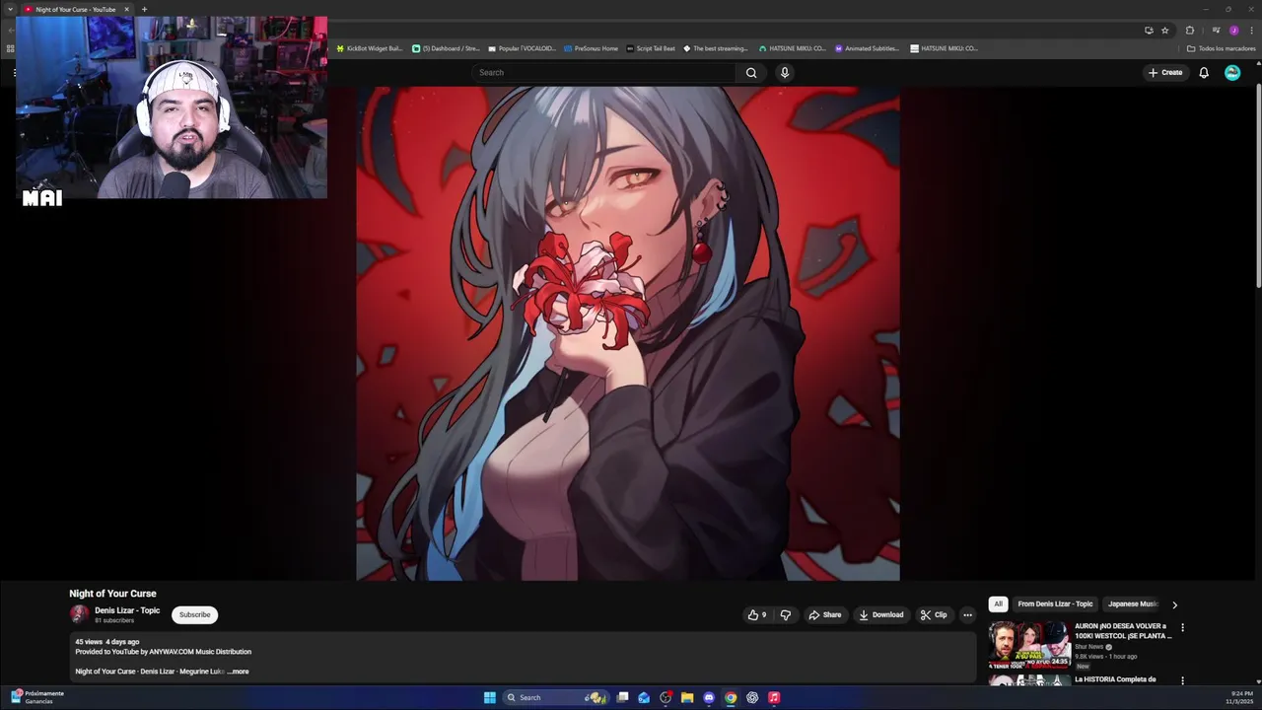Open the tab search dropdown arrow
1262x710 pixels.
9,9
